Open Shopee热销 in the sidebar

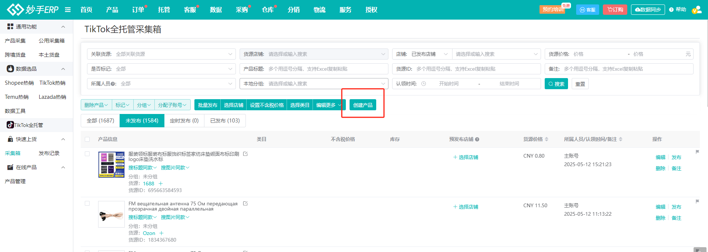(x=19, y=83)
